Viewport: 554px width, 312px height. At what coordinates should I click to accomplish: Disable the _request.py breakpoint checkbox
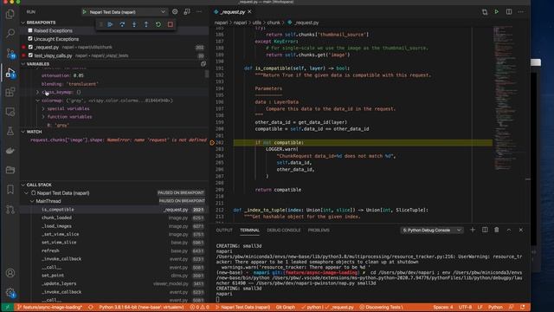(30, 47)
